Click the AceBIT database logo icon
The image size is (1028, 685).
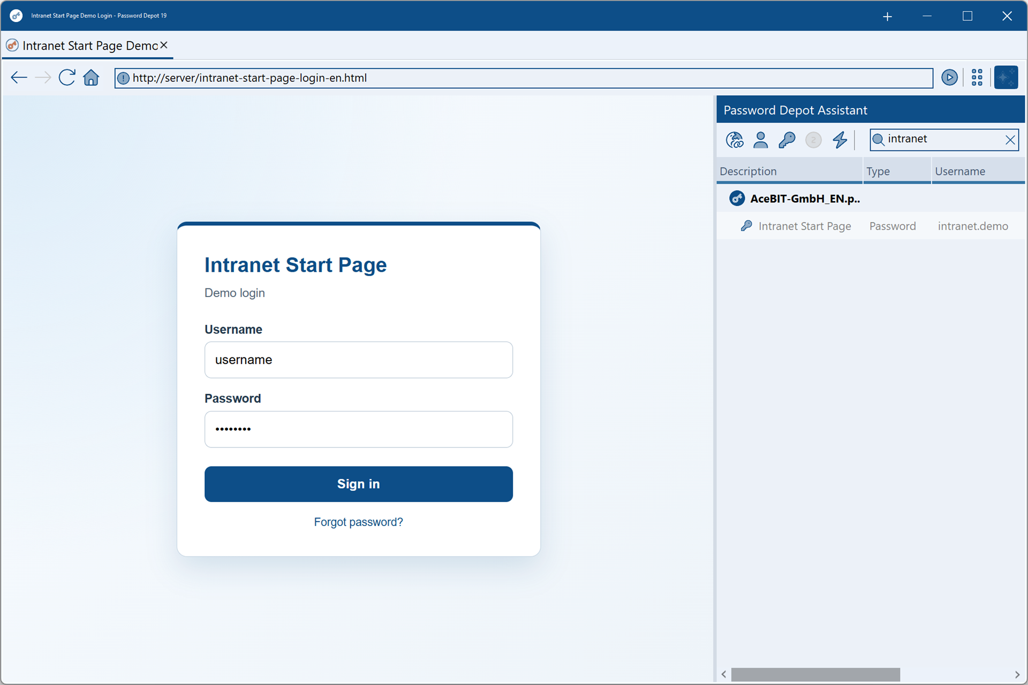coord(737,199)
